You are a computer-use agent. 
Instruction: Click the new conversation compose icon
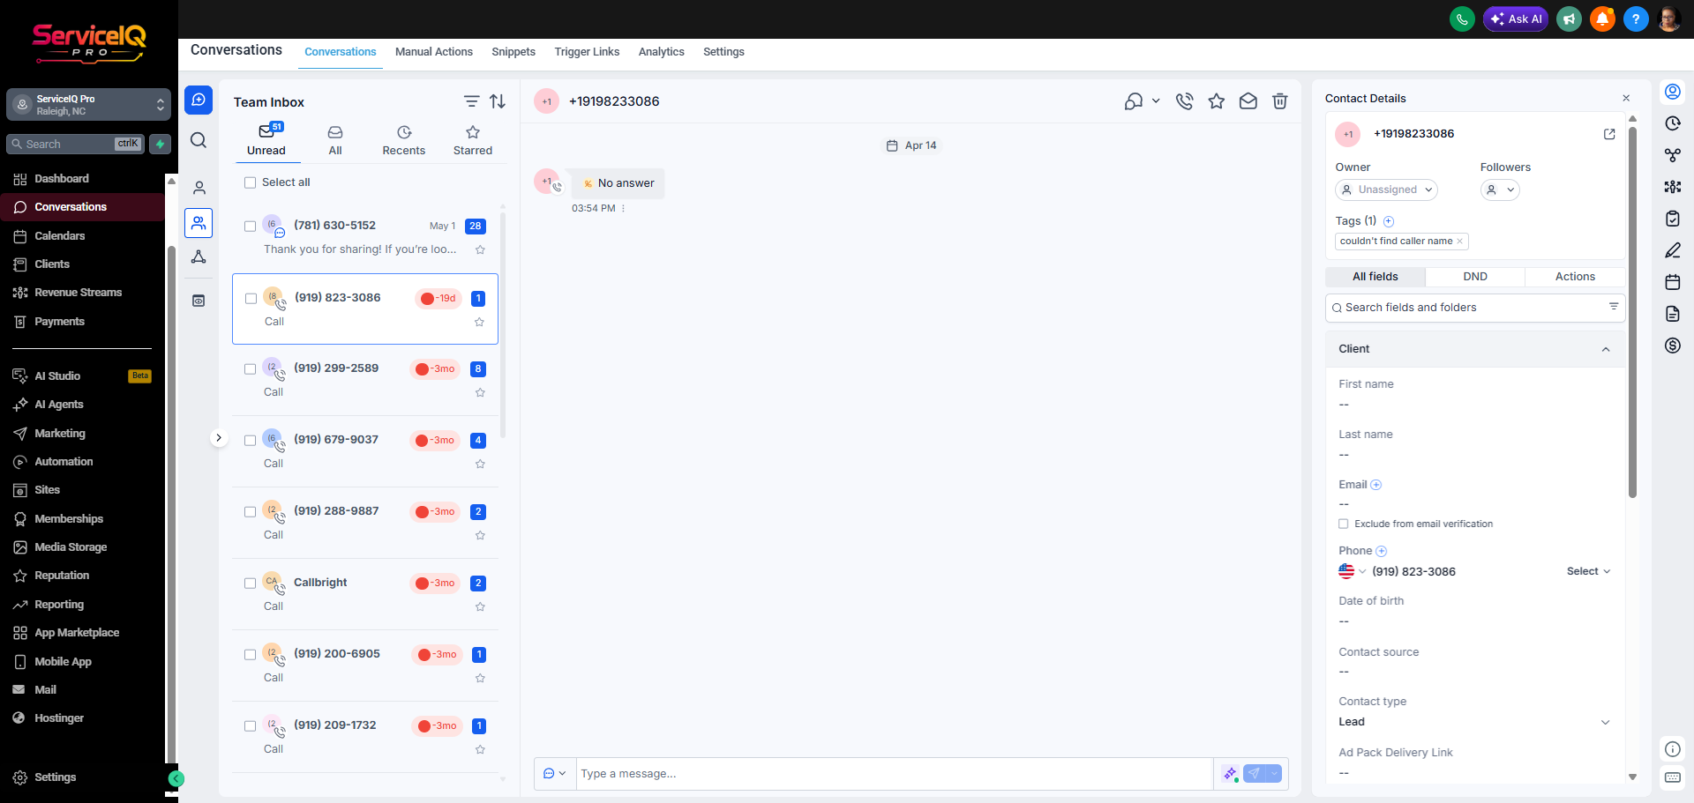(x=199, y=100)
